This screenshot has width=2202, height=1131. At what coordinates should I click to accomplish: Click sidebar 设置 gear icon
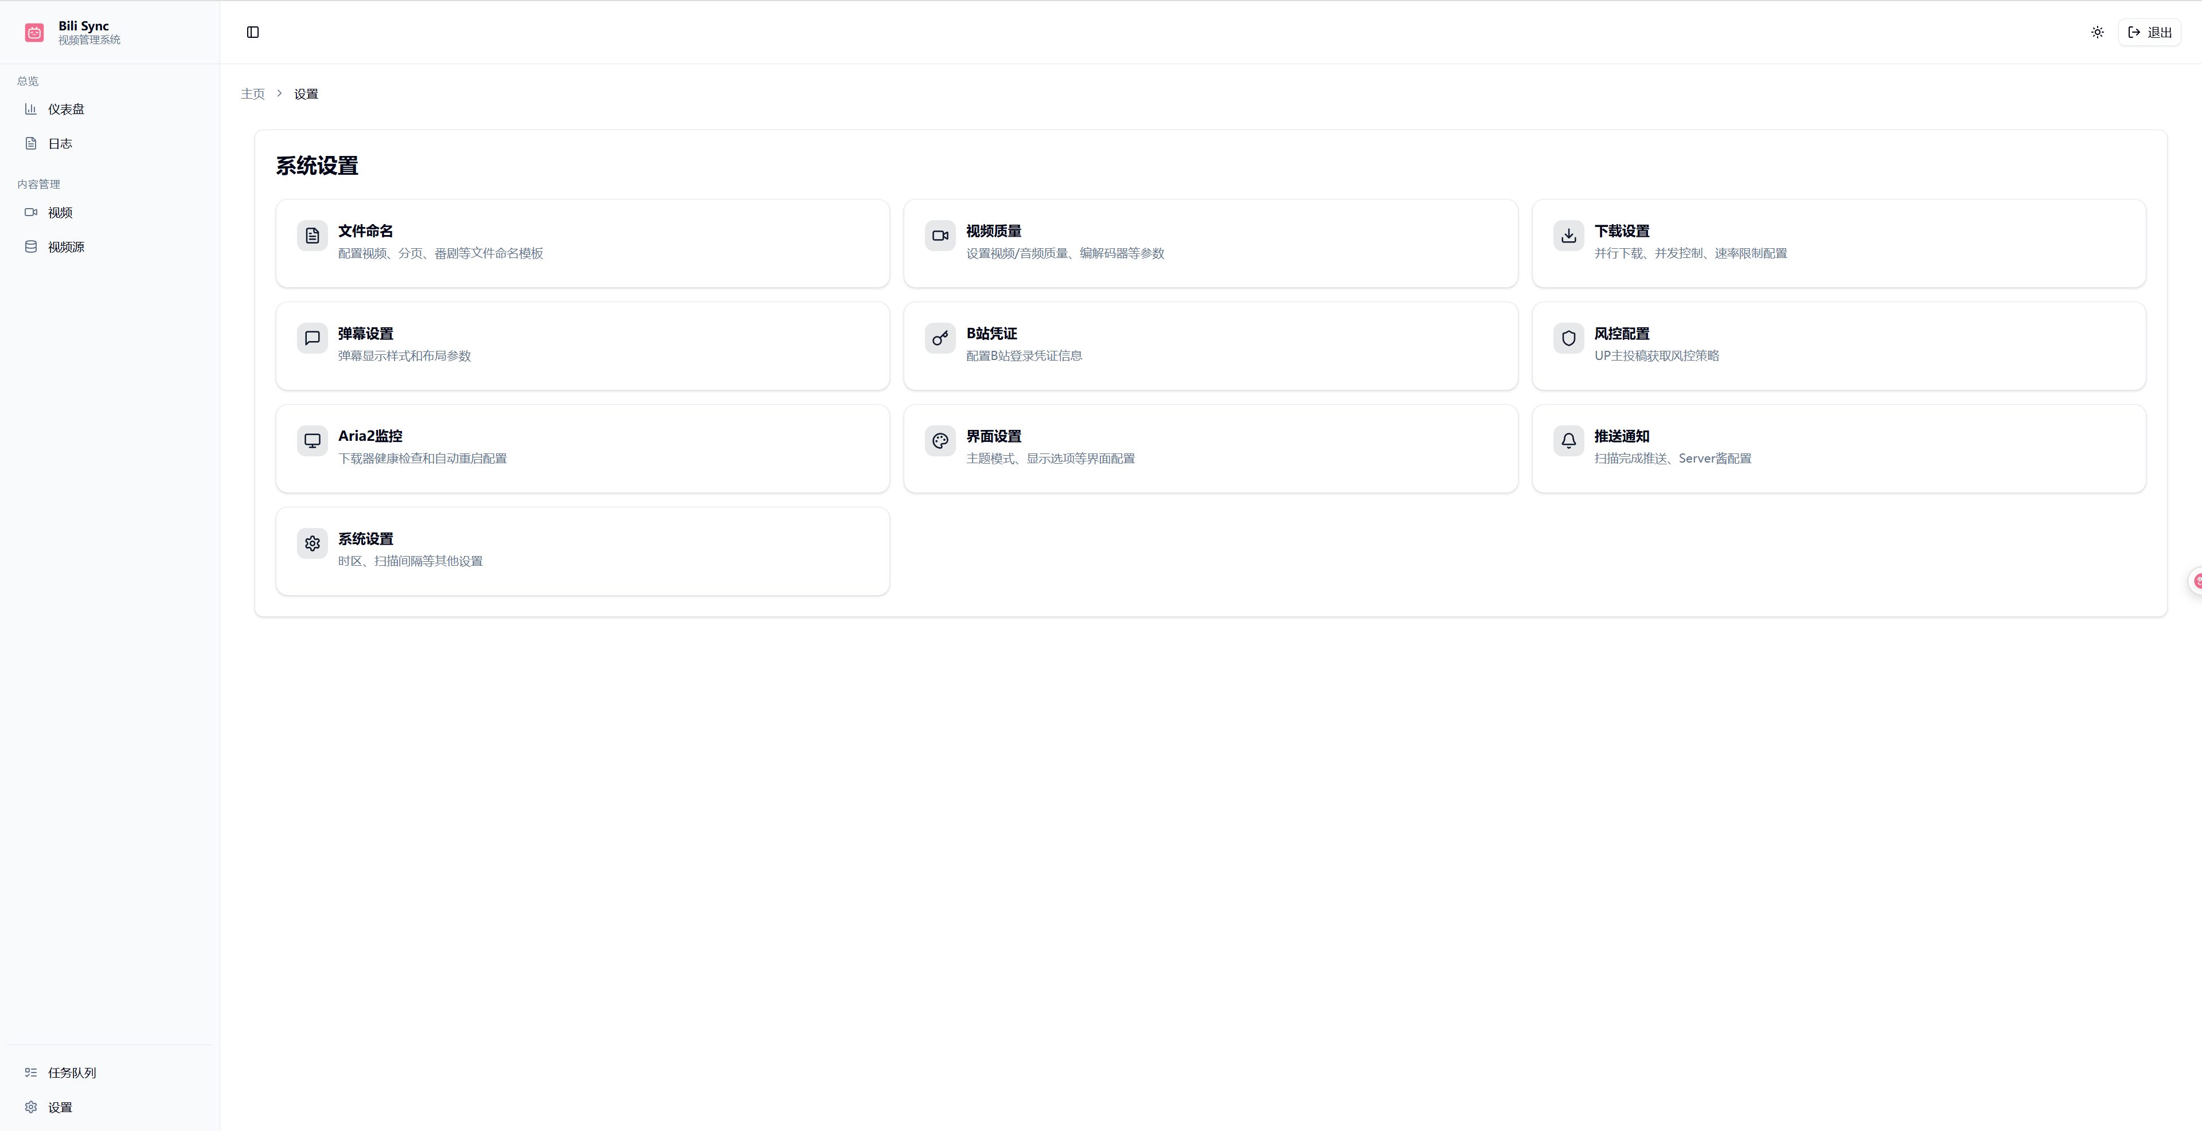[x=31, y=1107]
